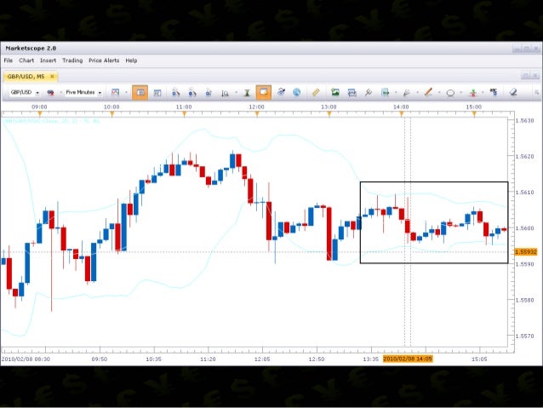Click the 10:00 orange timeline marker
The width and height of the screenshot is (543, 408).
111,114
